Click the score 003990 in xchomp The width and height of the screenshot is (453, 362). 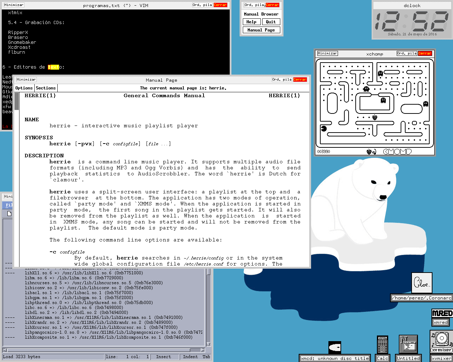(323, 152)
